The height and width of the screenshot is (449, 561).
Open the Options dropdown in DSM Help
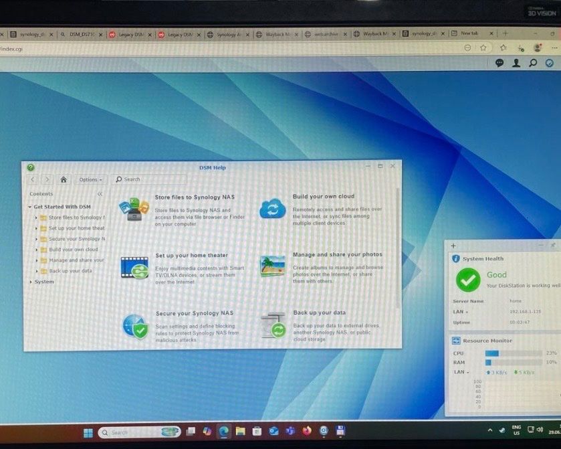coord(90,179)
